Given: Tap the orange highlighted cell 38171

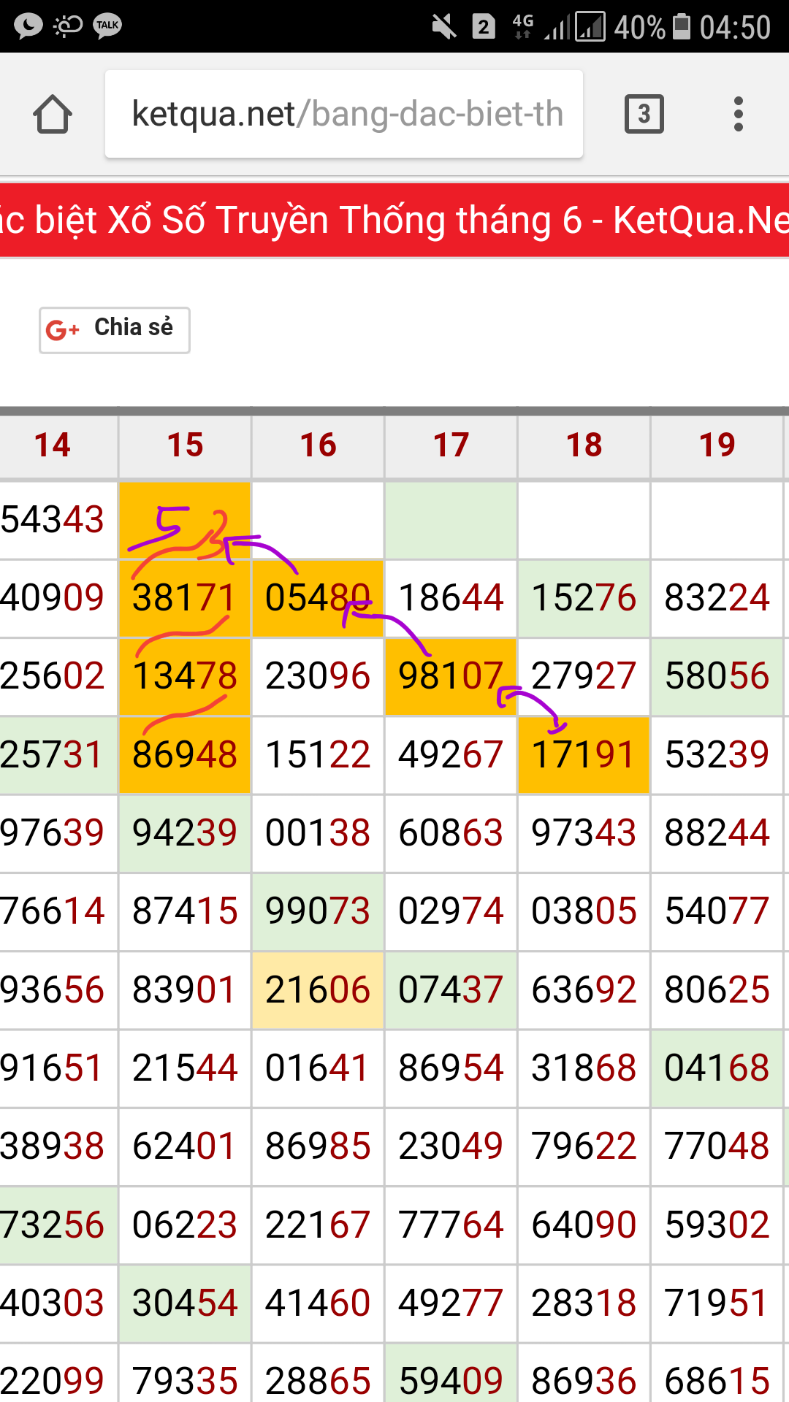Looking at the screenshot, I should click(x=185, y=598).
